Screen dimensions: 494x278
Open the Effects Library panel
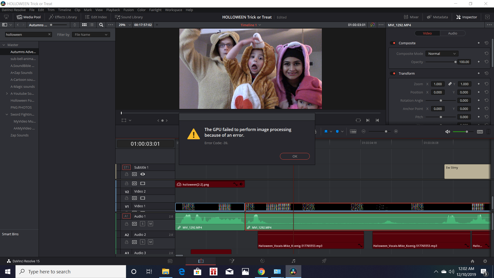point(63,17)
